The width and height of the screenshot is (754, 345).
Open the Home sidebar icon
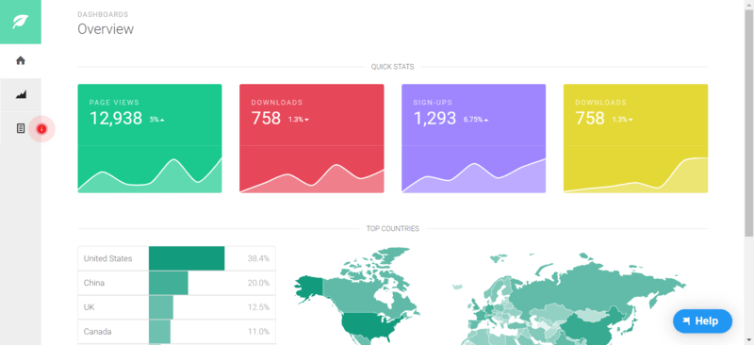tap(20, 60)
